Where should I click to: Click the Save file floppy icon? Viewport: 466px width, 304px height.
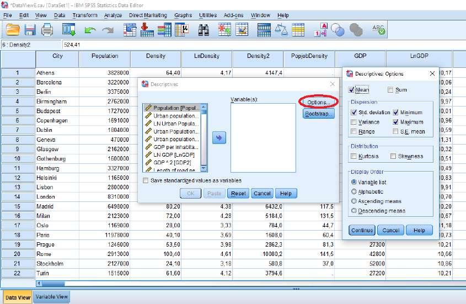(30, 30)
